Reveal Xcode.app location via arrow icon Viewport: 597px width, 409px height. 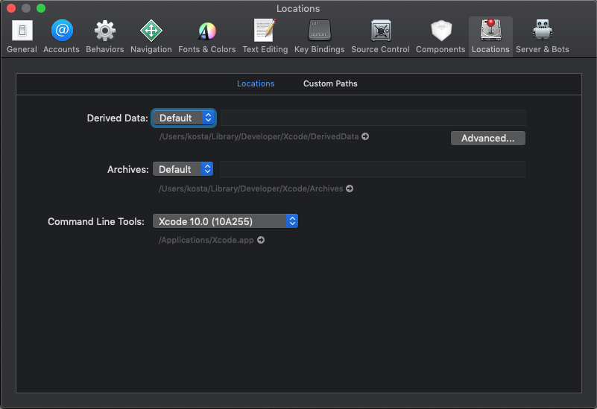pyautogui.click(x=261, y=240)
